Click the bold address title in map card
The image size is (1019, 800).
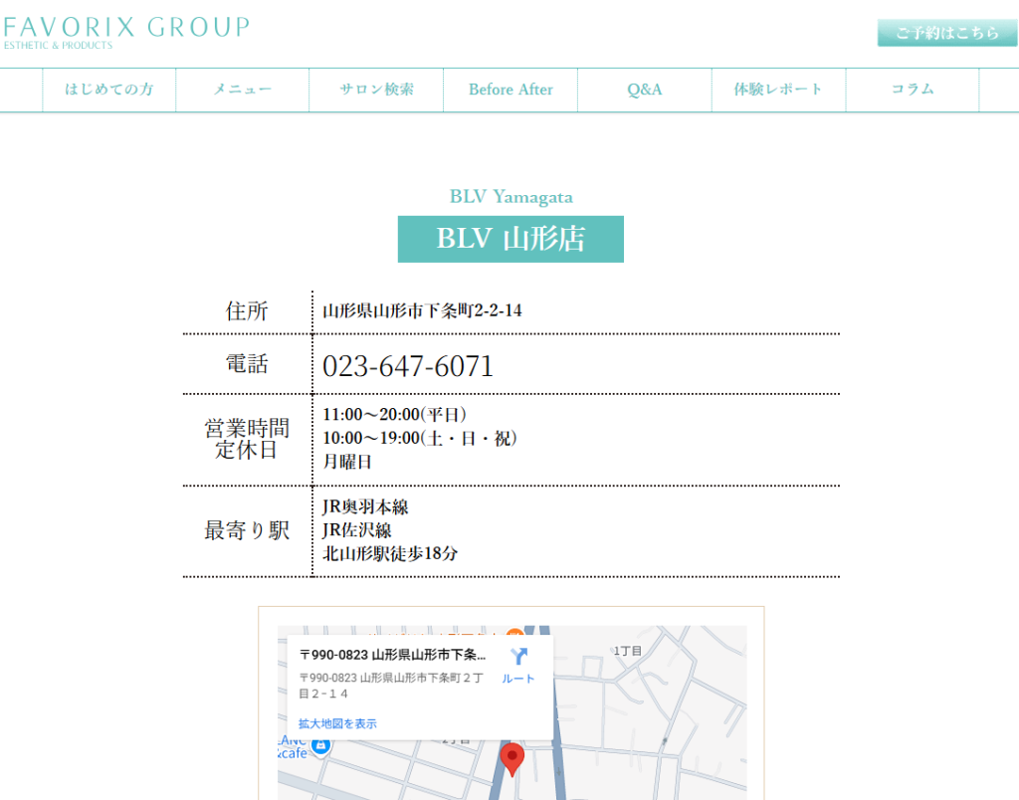393,655
